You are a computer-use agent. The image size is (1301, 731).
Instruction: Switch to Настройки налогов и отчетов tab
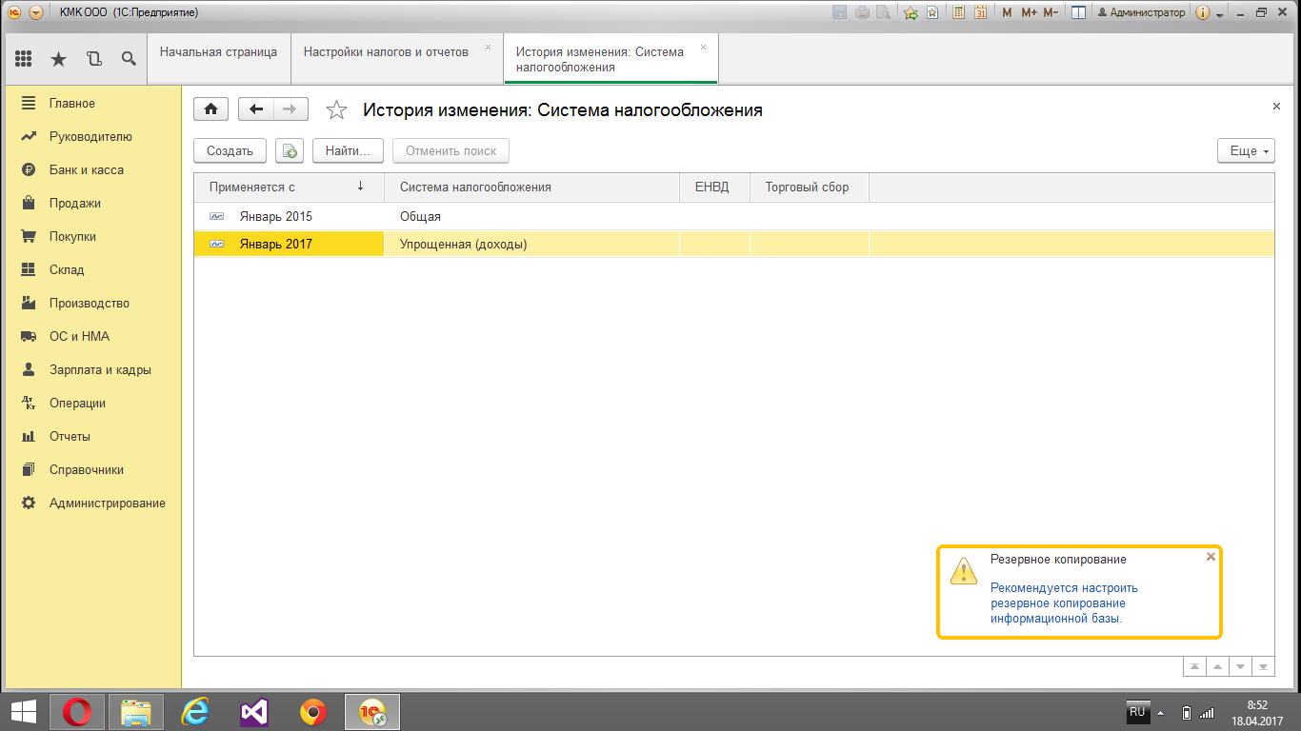386,52
